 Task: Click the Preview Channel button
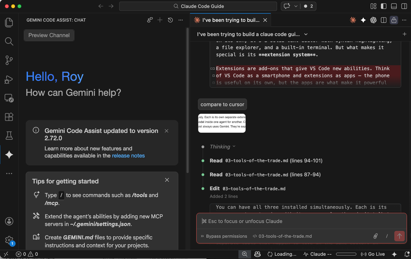49,35
